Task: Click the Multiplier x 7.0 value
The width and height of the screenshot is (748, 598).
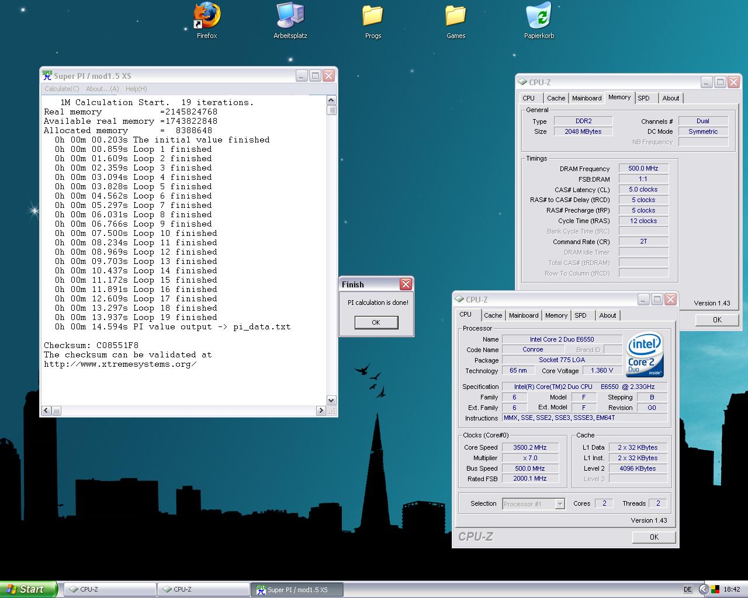Action: [530, 458]
